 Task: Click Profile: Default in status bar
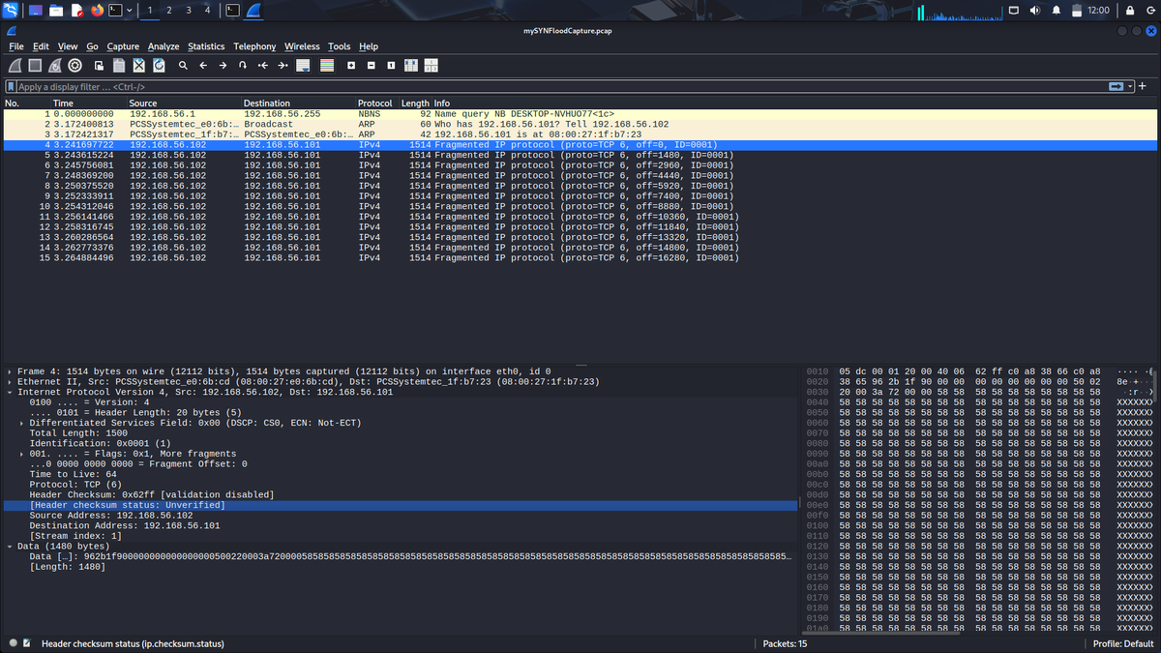click(1122, 643)
